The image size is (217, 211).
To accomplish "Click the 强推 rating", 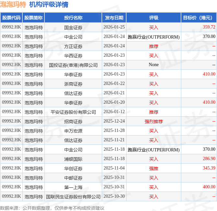I will [154, 169].
